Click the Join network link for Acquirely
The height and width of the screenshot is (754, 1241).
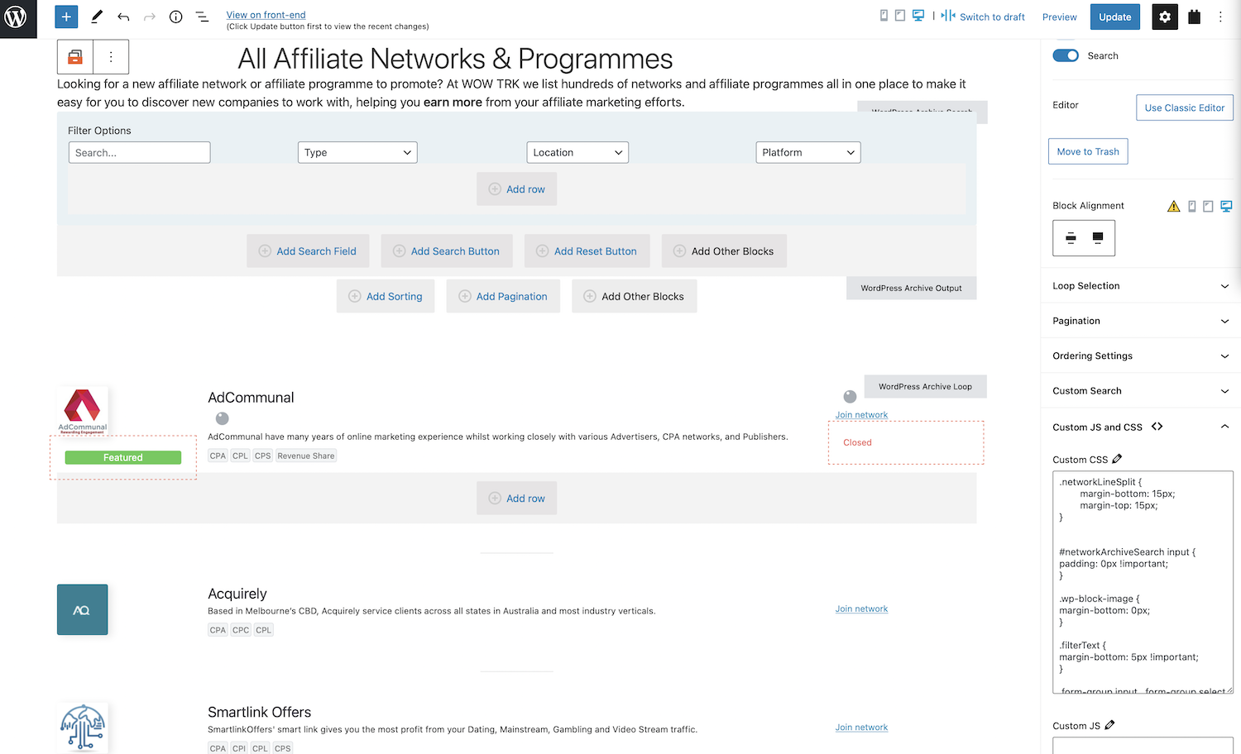tap(861, 608)
